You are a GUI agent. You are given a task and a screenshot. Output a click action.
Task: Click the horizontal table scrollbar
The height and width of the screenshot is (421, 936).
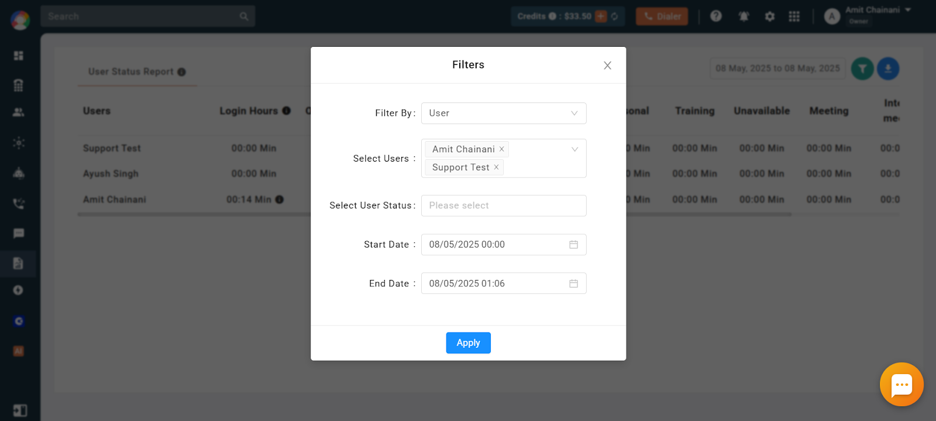435,214
